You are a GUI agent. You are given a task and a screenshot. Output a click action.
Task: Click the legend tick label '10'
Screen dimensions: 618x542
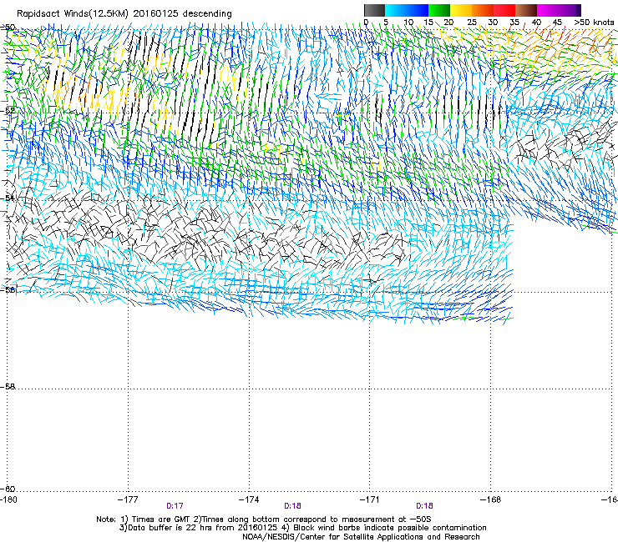click(408, 22)
